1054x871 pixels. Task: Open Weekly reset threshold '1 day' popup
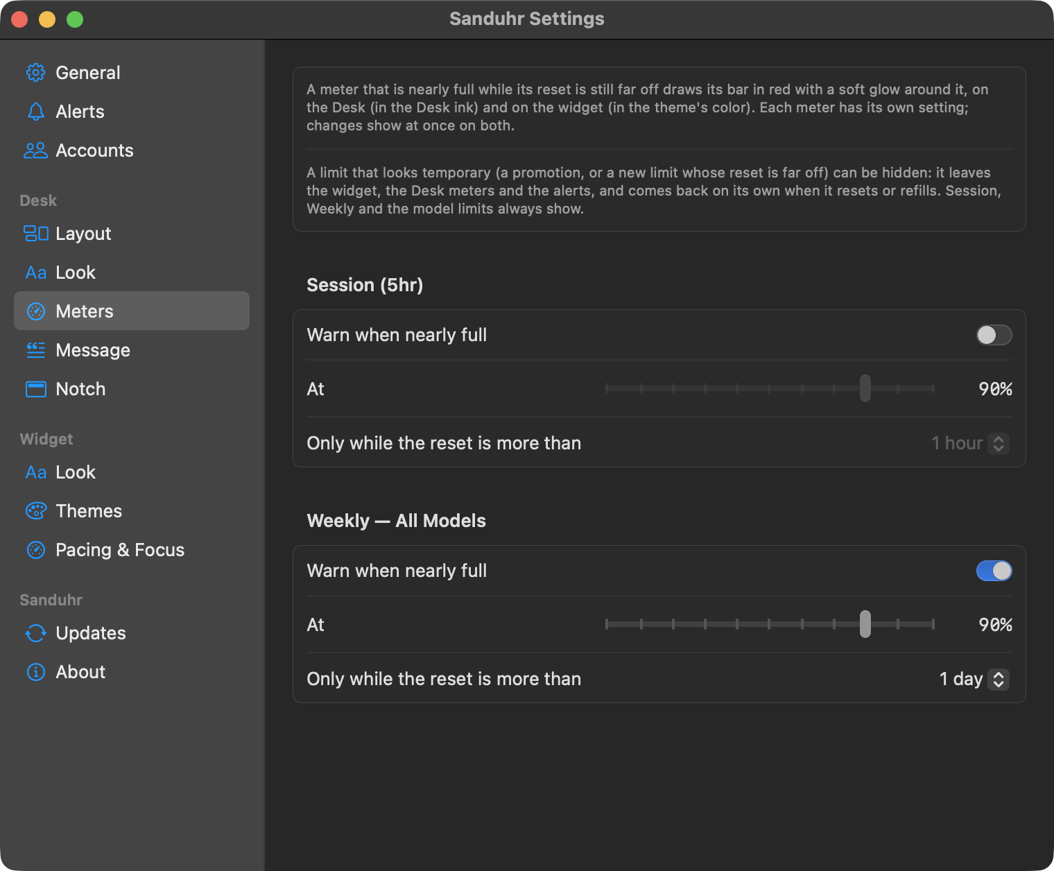click(x=974, y=679)
